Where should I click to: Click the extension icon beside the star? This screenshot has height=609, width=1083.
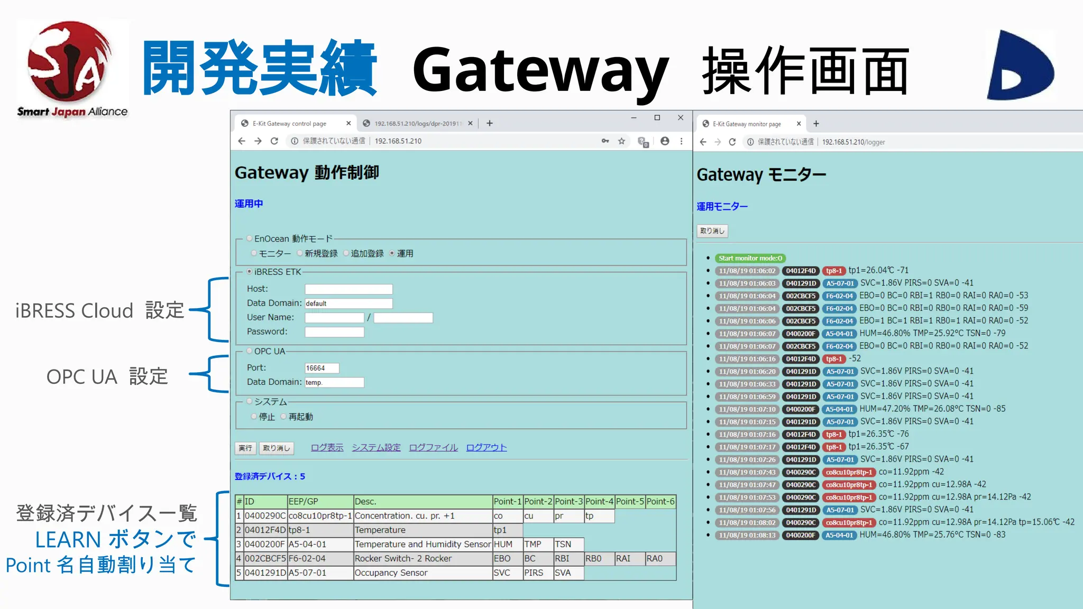(x=643, y=142)
